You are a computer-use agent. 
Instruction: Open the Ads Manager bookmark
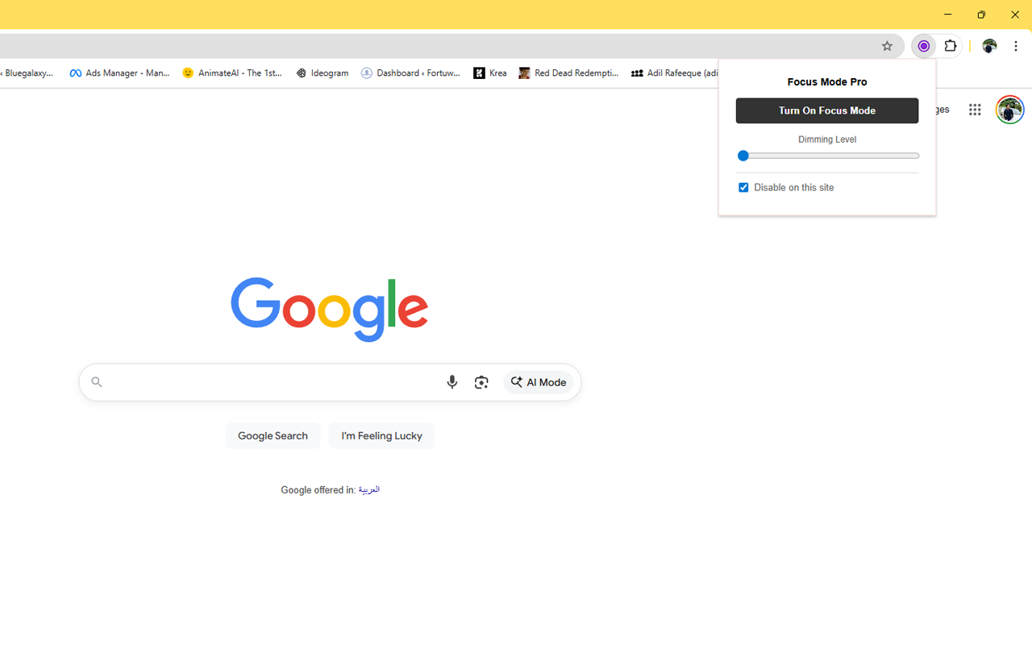pyautogui.click(x=119, y=73)
